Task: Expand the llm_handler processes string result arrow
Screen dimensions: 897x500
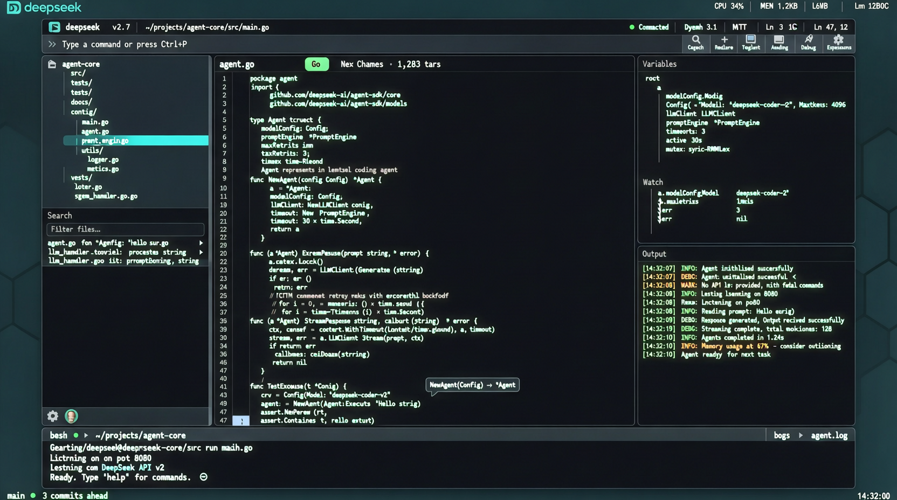Action: [201, 252]
